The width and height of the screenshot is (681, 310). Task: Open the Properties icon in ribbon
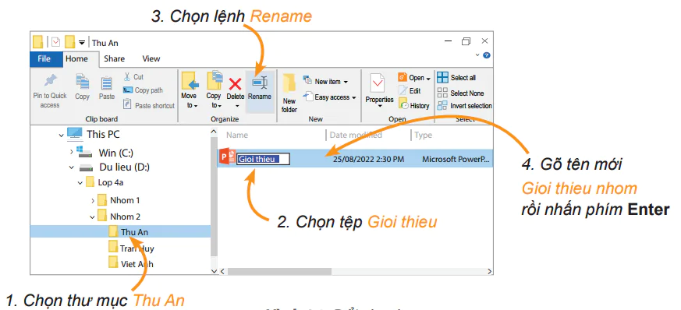click(378, 83)
